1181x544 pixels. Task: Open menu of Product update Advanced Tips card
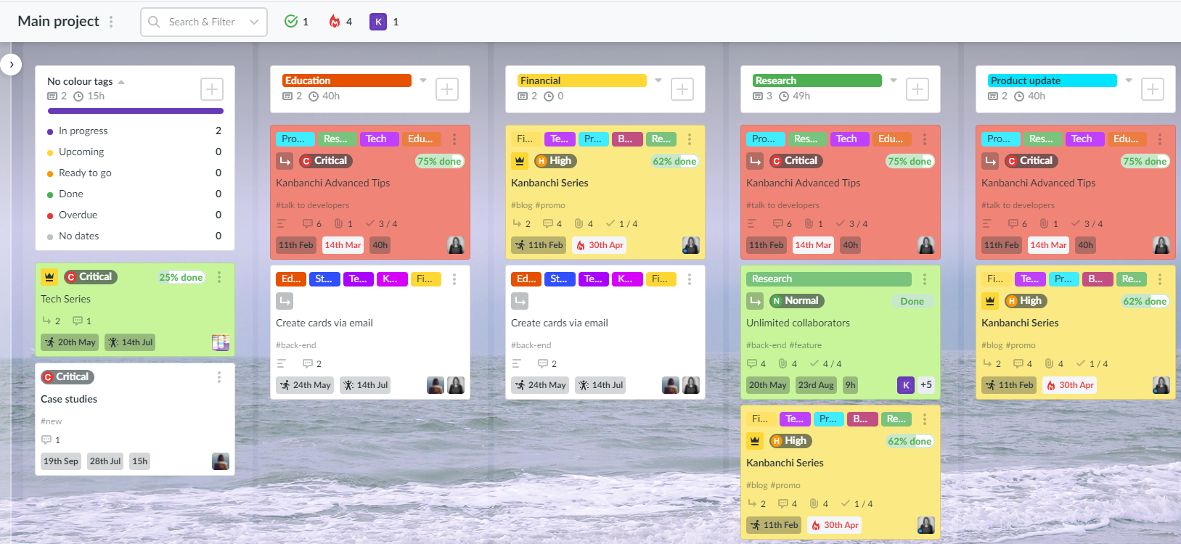point(1160,139)
